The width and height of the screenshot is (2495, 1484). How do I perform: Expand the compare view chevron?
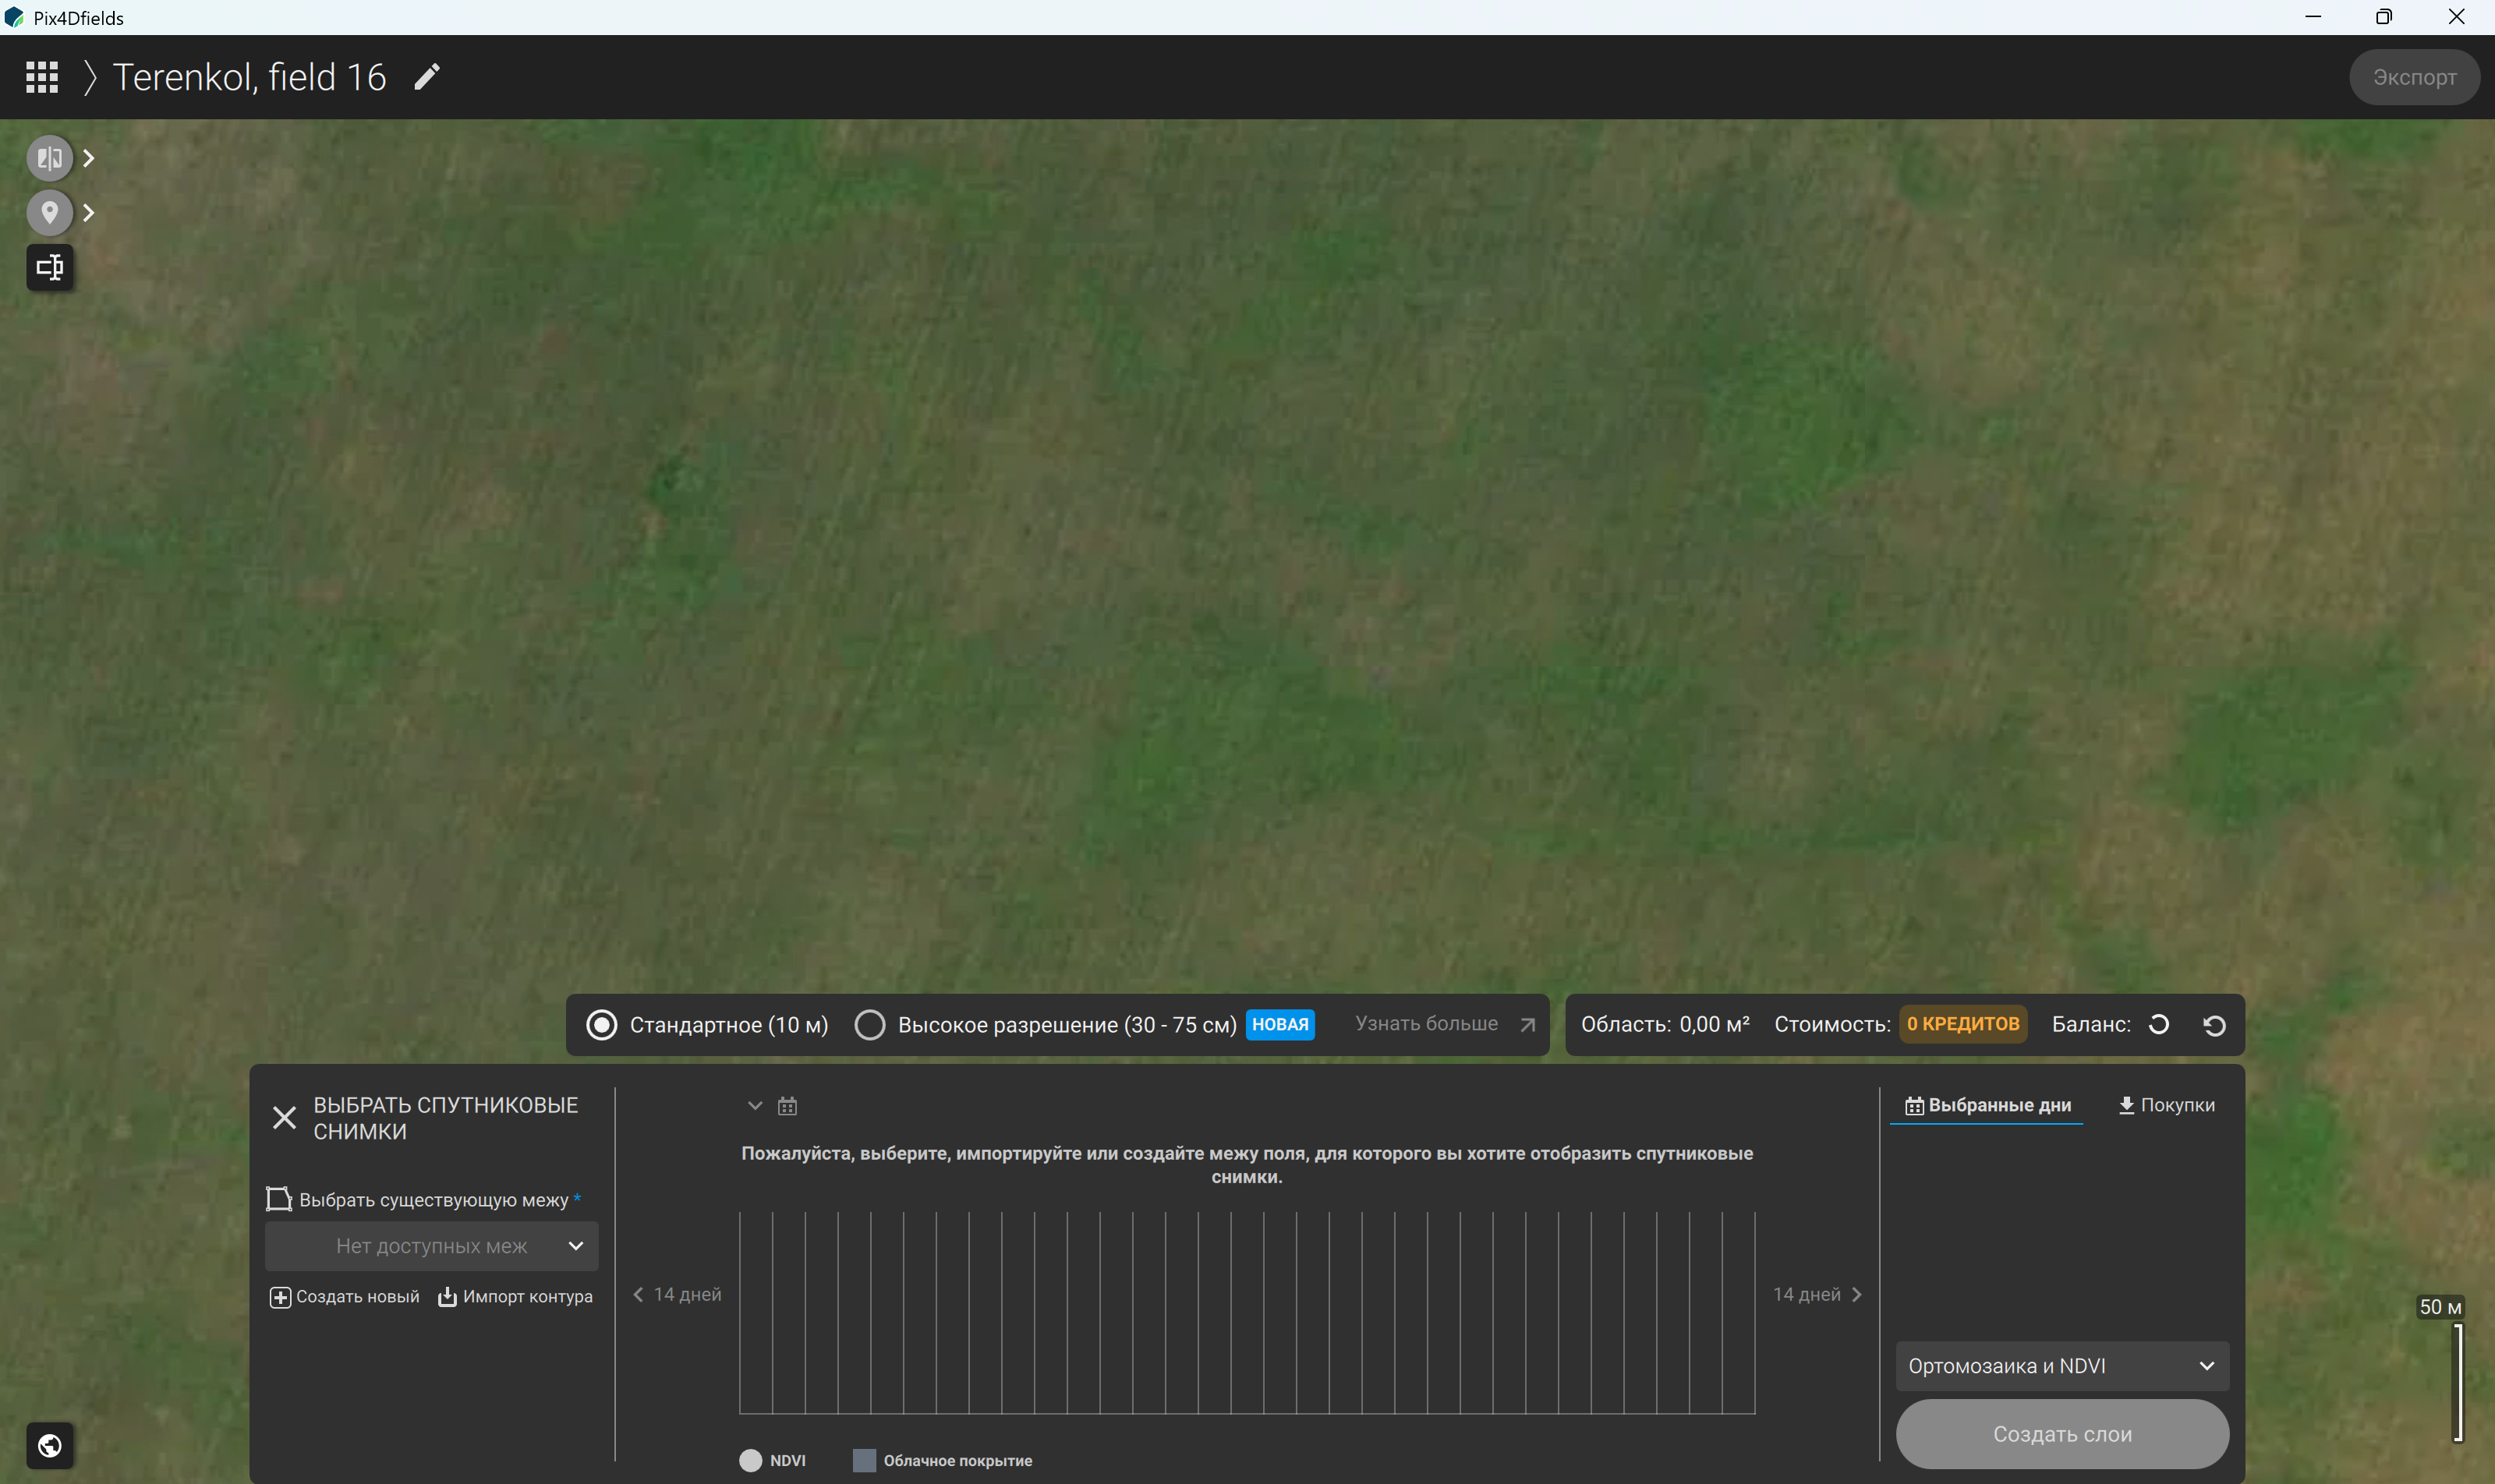(88, 158)
